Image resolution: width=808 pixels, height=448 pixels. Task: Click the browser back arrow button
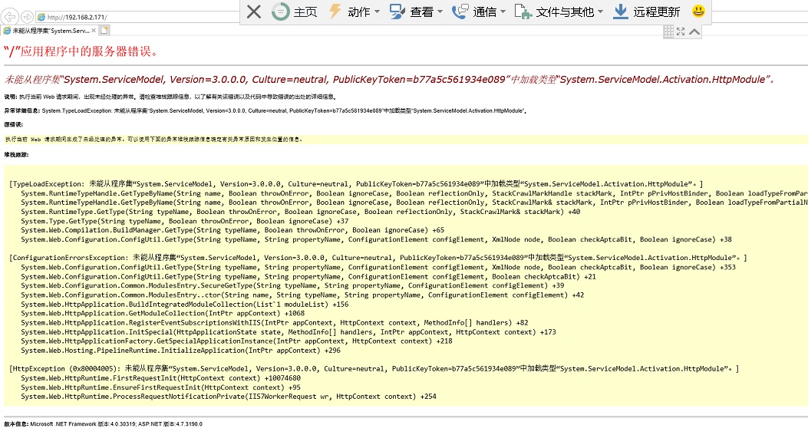[11, 16]
